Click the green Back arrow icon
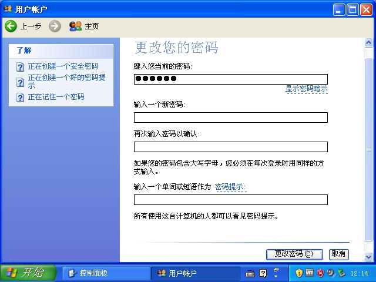This screenshot has height=282, width=376. 11,26
